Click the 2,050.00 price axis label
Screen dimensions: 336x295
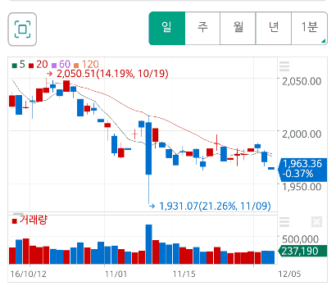point(302,81)
